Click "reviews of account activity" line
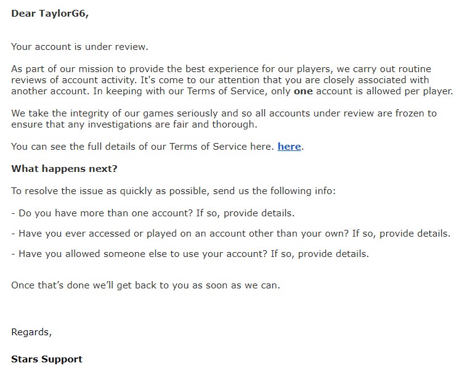The height and width of the screenshot is (371, 459). coord(220,80)
